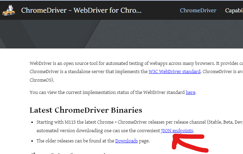Click the ChromeDriver dog-in-car logo
243x154 pixels.
pos(9,10)
